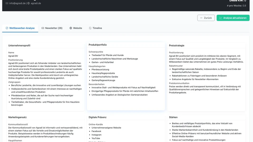Open the info@agradi.de email link
The image size is (253, 142).
17,3
